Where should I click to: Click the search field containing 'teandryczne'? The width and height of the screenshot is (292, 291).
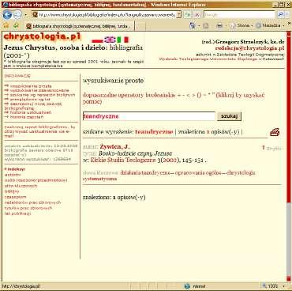coord(149,116)
